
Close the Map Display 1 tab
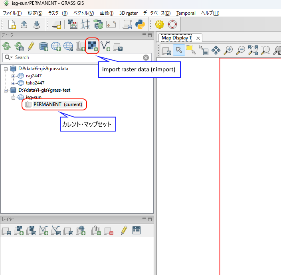[x=198, y=38]
